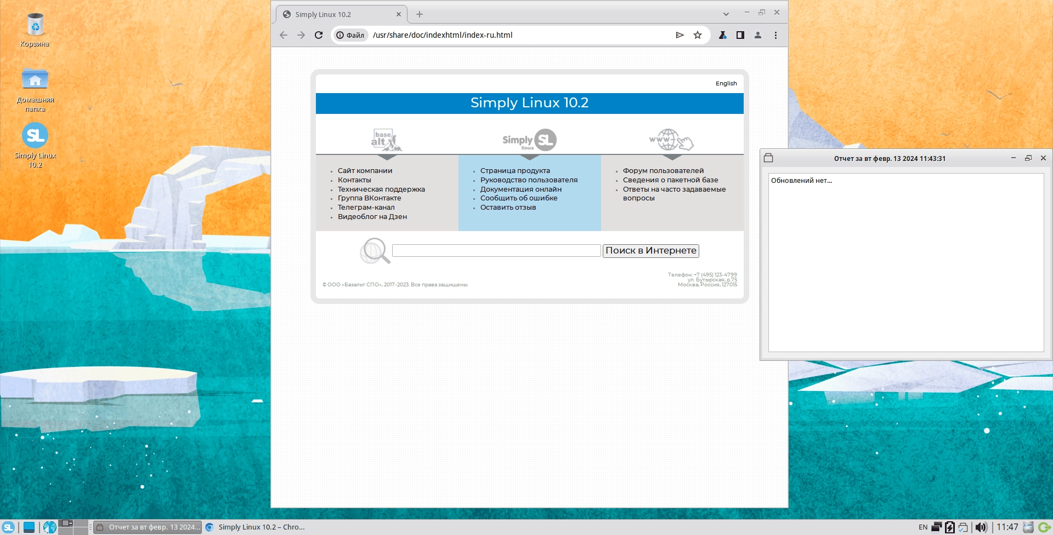The image size is (1053, 535).
Task: Open Документация онлайн link
Action: point(521,189)
